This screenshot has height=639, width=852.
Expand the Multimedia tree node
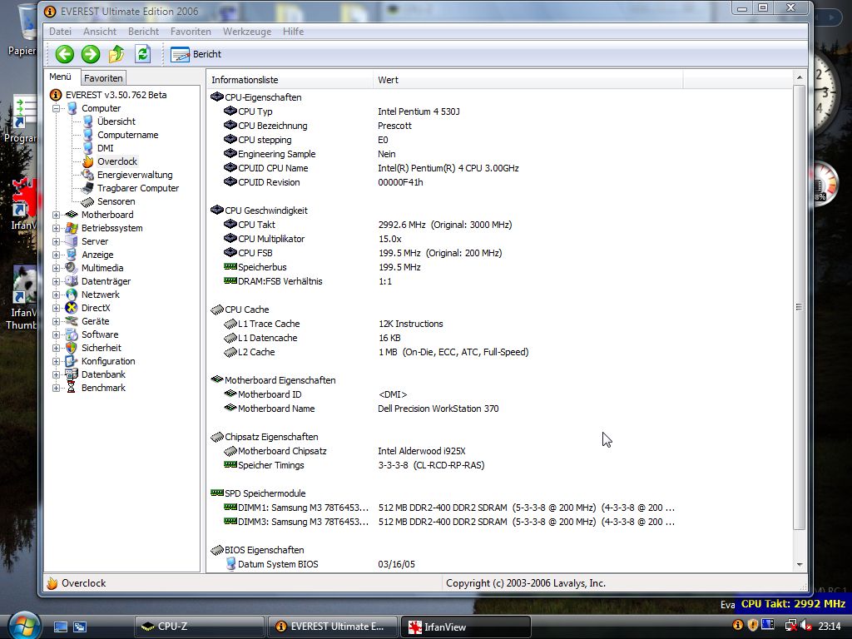click(x=56, y=268)
